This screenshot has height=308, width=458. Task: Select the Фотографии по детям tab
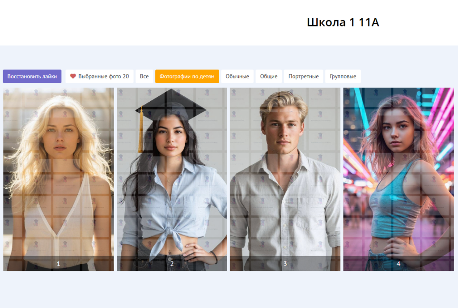187,76
